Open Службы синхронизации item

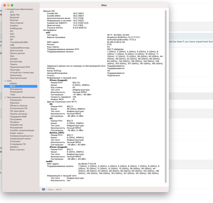click(22, 130)
